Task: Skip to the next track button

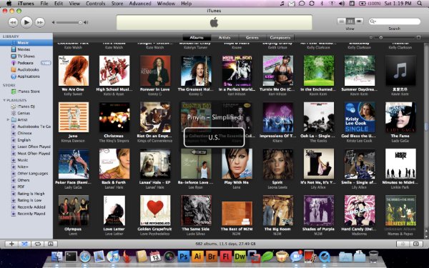Action: 39,22
